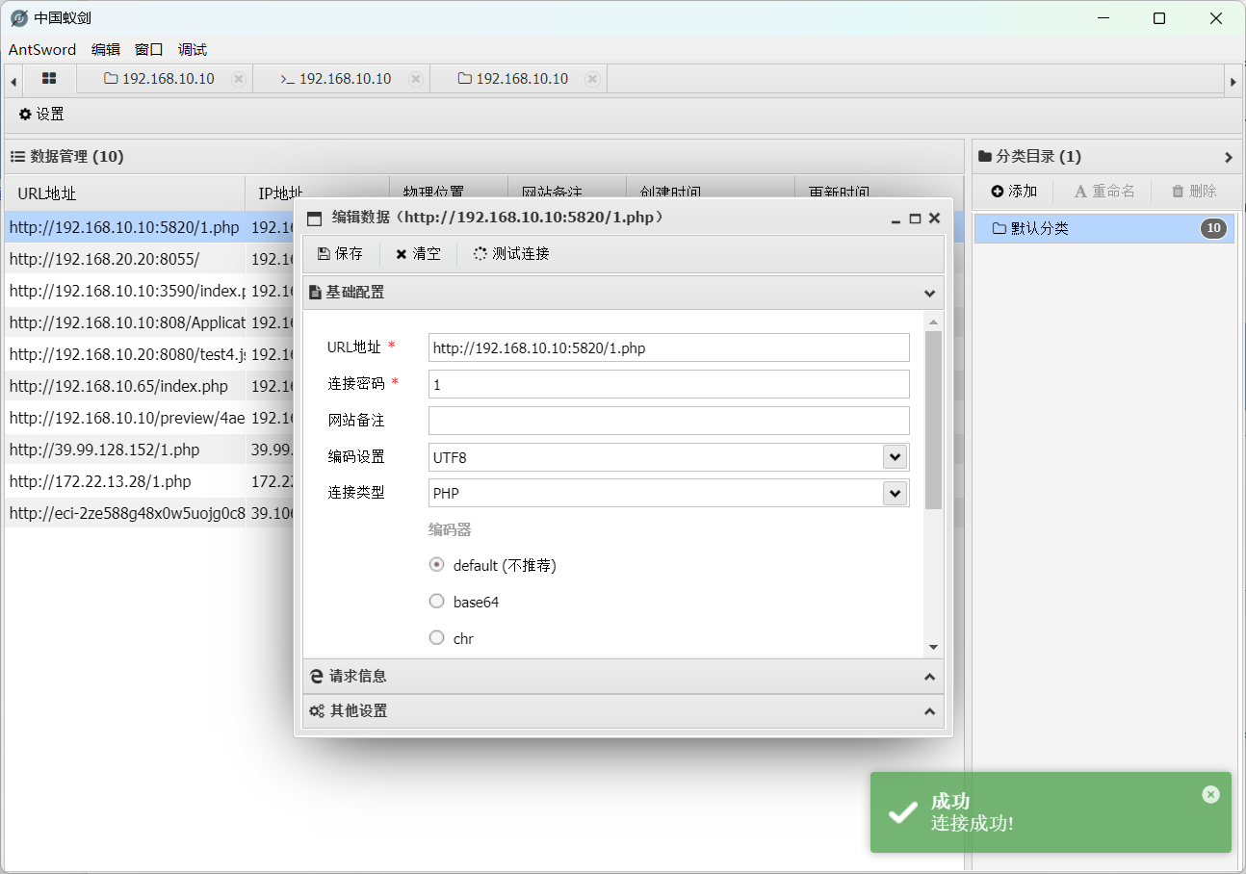Open the 设置 gear settings
1246x874 pixels.
coord(41,115)
